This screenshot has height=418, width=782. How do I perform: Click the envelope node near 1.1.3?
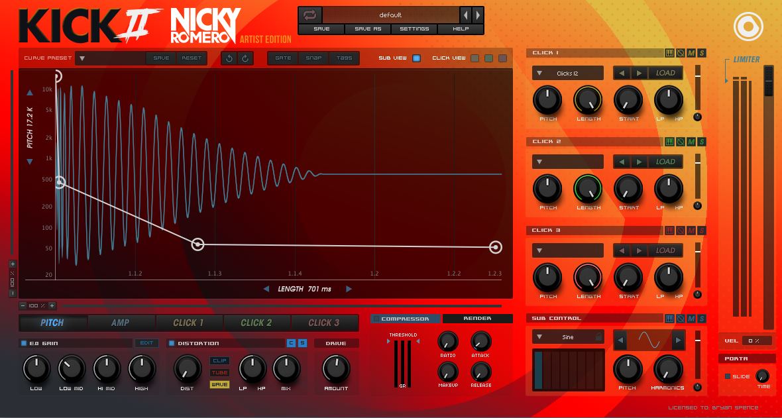click(x=198, y=244)
